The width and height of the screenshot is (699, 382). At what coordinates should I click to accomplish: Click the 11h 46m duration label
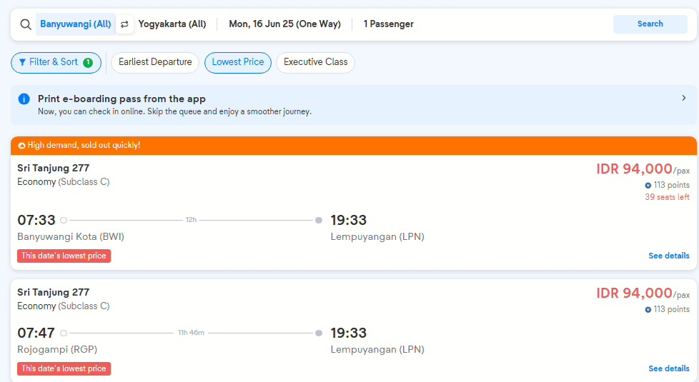click(192, 333)
